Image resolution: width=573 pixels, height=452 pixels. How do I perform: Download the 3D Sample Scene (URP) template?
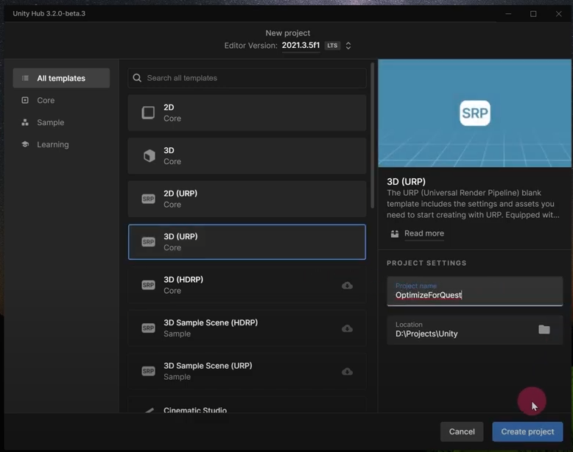(x=347, y=372)
